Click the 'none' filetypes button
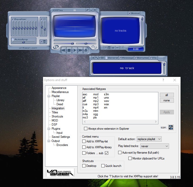This screenshot has height=187, width=193. pyautogui.click(x=167, y=100)
